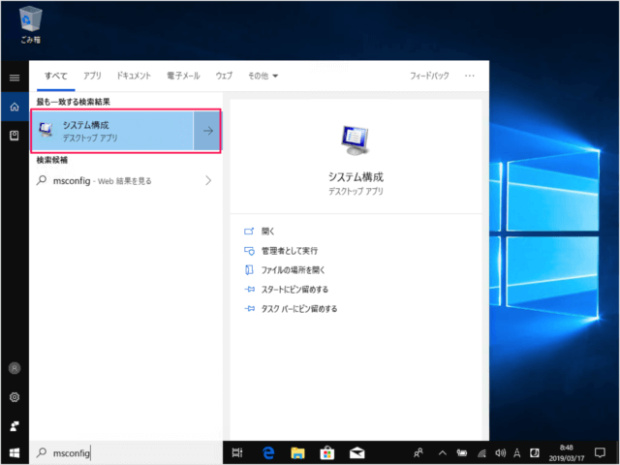
Task: Click ファイルの場所を開く option
Action: pyautogui.click(x=293, y=270)
